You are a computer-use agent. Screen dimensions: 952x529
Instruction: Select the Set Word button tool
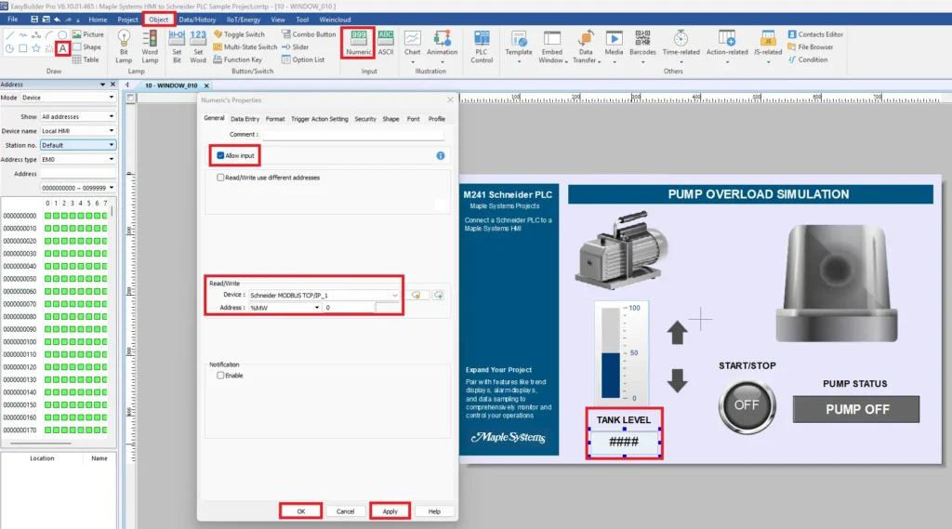click(x=198, y=46)
